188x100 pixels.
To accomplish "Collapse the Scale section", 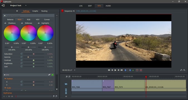I will (5, 88).
